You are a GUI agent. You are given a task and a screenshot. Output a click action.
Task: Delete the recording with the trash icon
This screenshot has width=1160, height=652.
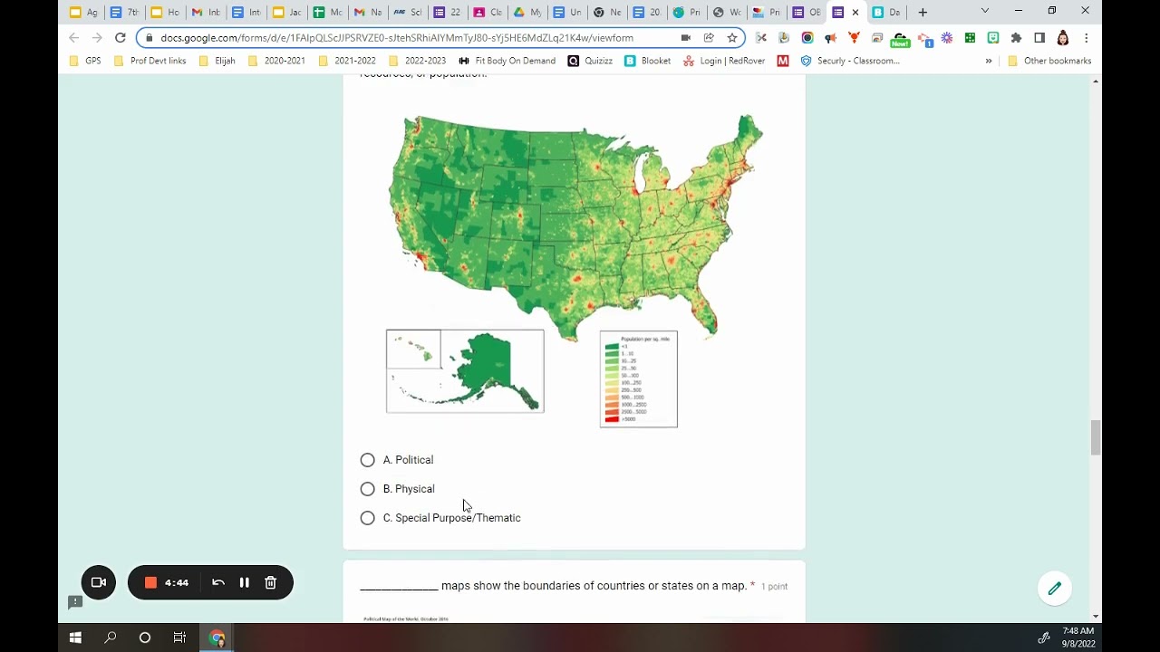270,582
